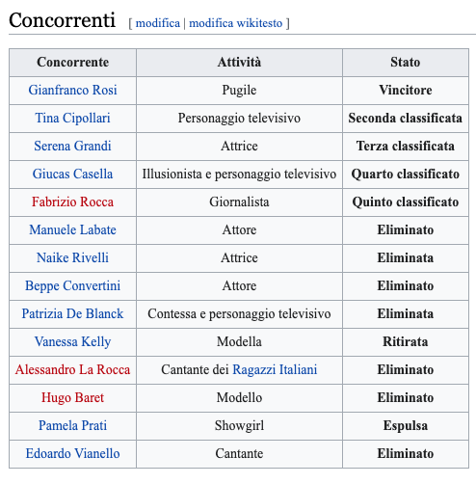476x484 pixels.
Task: Visit Edoardo Vianello's page
Action: click(72, 453)
